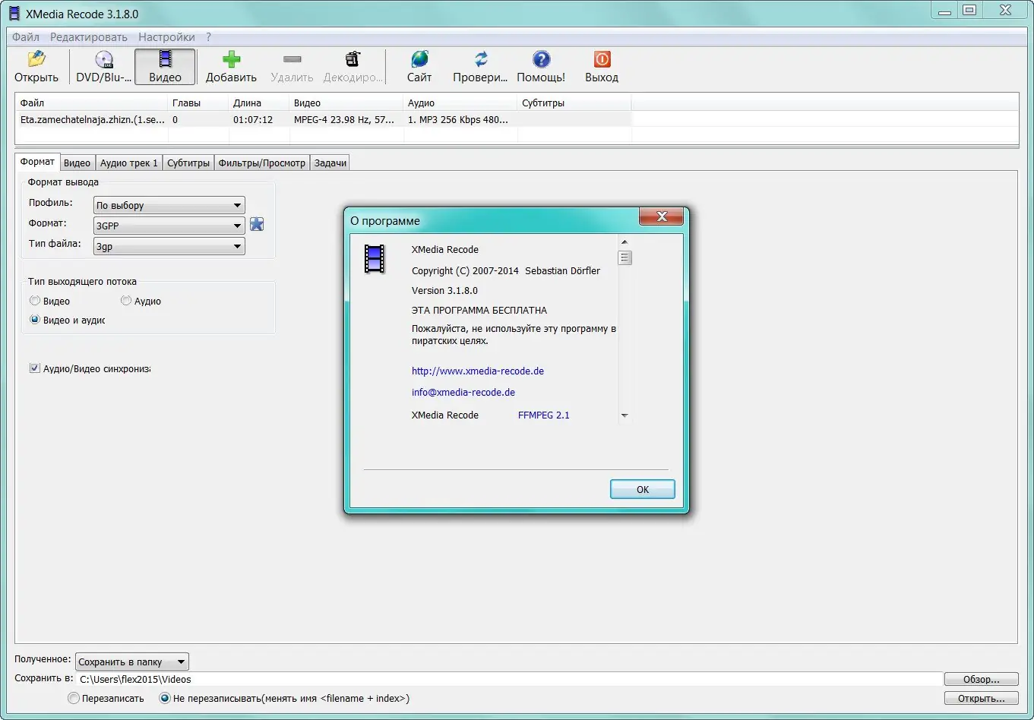Screen dimensions: 1034x720
Task: Toggle the Аудио/Видео синхронизация checkbox
Action: [34, 368]
